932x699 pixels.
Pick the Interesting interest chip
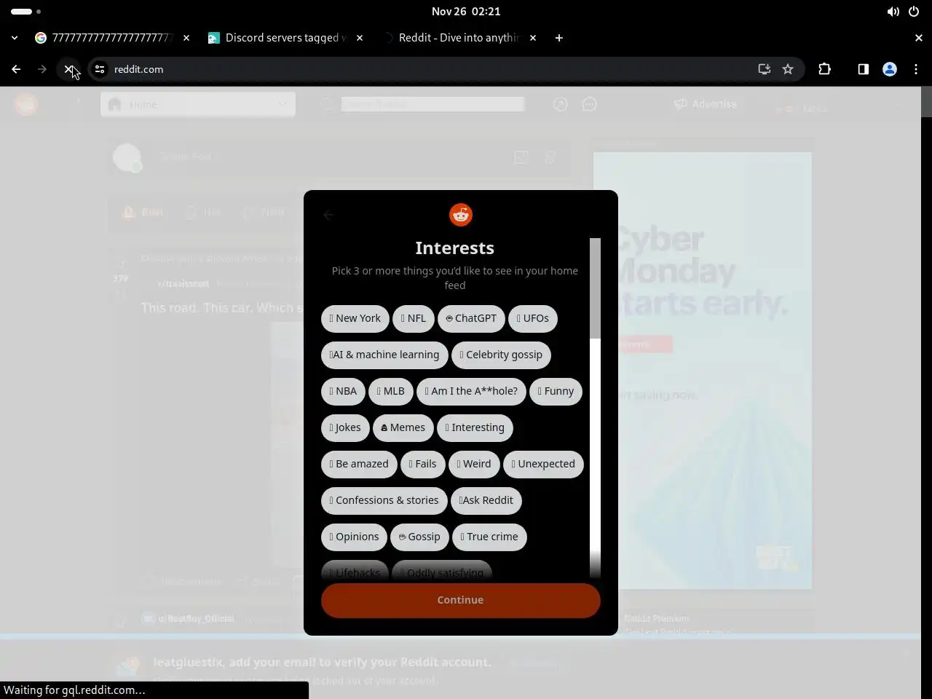pyautogui.click(x=475, y=427)
